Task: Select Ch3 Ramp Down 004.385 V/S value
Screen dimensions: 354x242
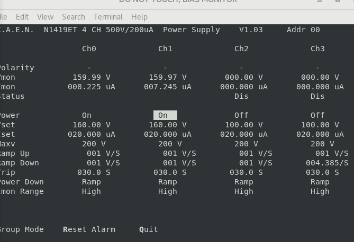Action: (327, 163)
